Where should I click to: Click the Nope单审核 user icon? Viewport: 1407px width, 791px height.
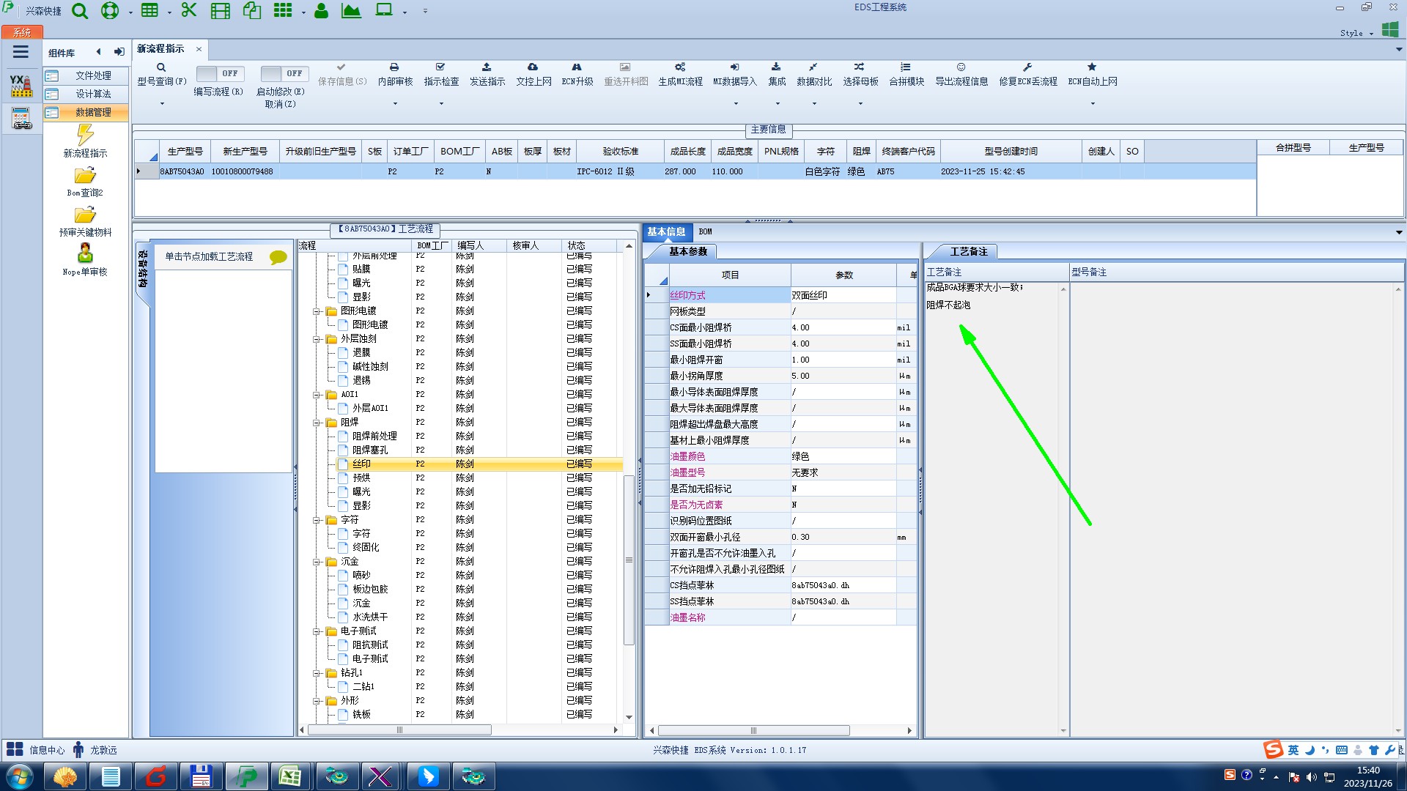coord(85,253)
